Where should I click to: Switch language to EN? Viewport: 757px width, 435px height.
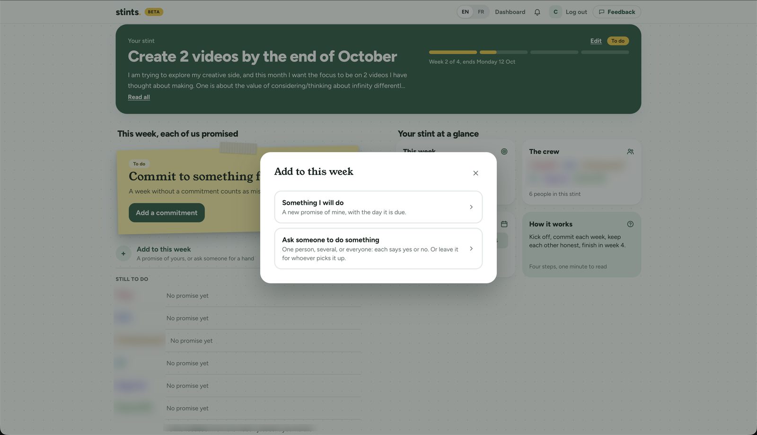pos(466,12)
